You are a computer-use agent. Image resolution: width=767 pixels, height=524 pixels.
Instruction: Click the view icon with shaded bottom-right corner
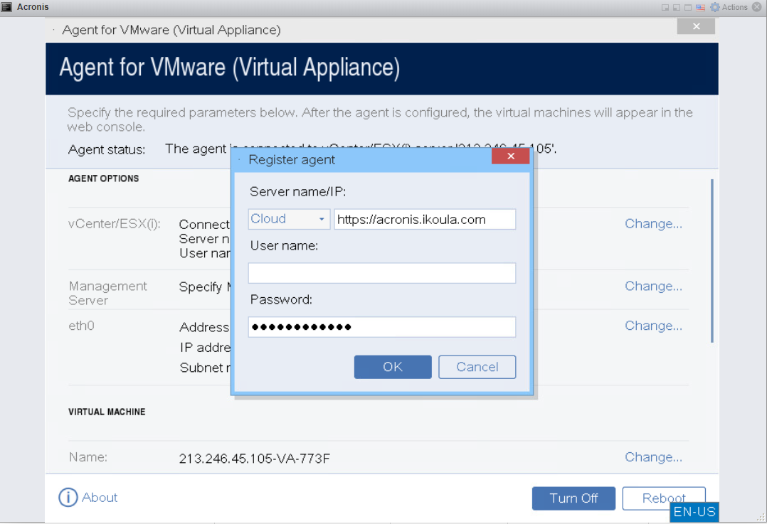click(665, 7)
